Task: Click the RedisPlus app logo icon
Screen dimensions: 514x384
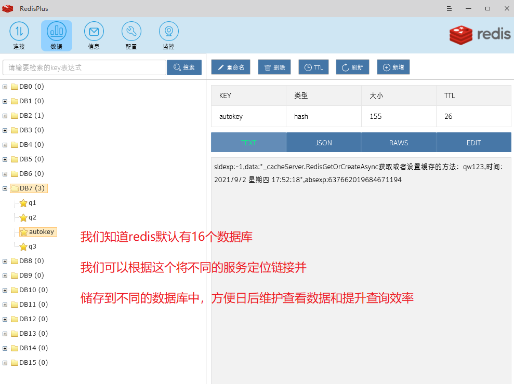Action: click(8, 8)
